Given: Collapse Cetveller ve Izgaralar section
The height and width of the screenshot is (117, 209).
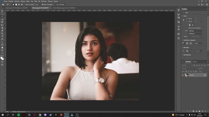Looking at the screenshot, I should (x=182, y=40).
